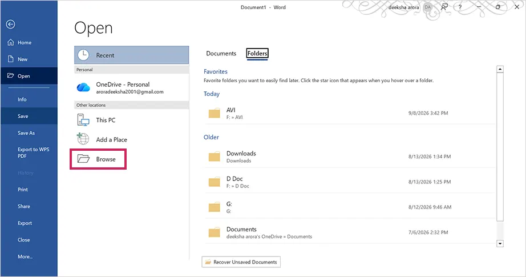Choose Add a Place
The height and width of the screenshot is (277, 526).
131,140
